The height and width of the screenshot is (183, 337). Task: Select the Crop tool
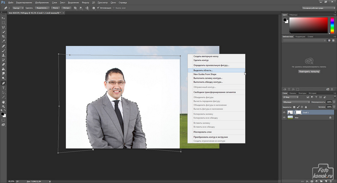click(x=4, y=36)
